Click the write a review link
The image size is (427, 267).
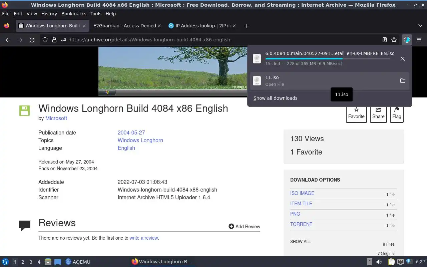pyautogui.click(x=144, y=238)
